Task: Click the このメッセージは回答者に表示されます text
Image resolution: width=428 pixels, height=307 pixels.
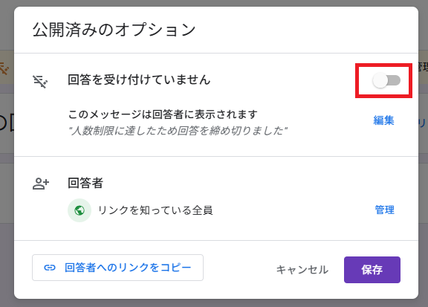Action: click(163, 114)
